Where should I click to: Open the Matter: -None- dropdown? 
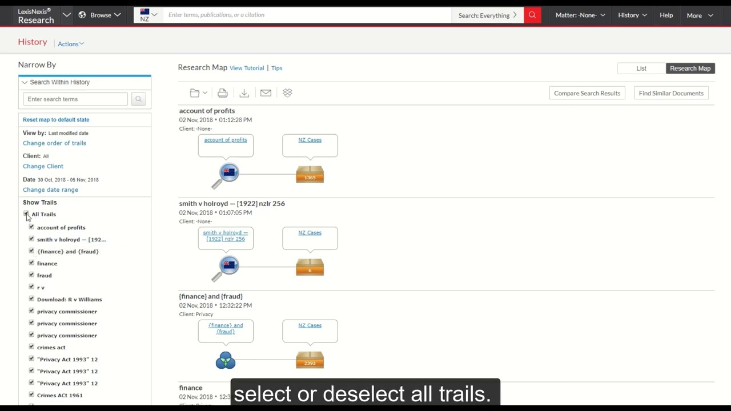click(580, 15)
